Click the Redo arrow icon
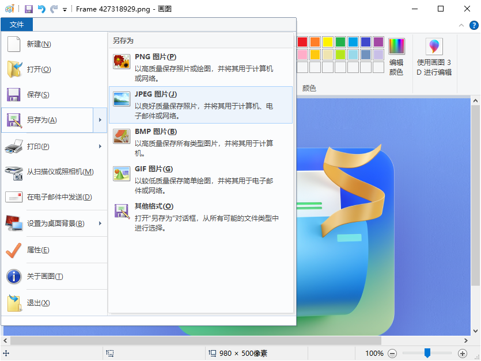481x361 pixels. (x=52, y=9)
